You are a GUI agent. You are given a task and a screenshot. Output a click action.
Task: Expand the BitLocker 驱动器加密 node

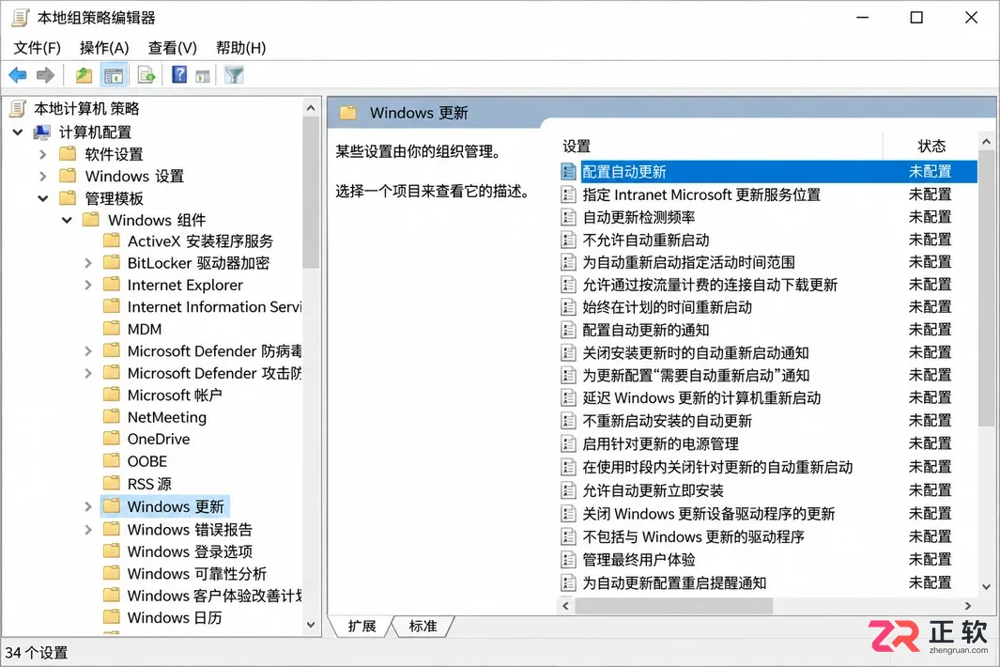click(88, 263)
